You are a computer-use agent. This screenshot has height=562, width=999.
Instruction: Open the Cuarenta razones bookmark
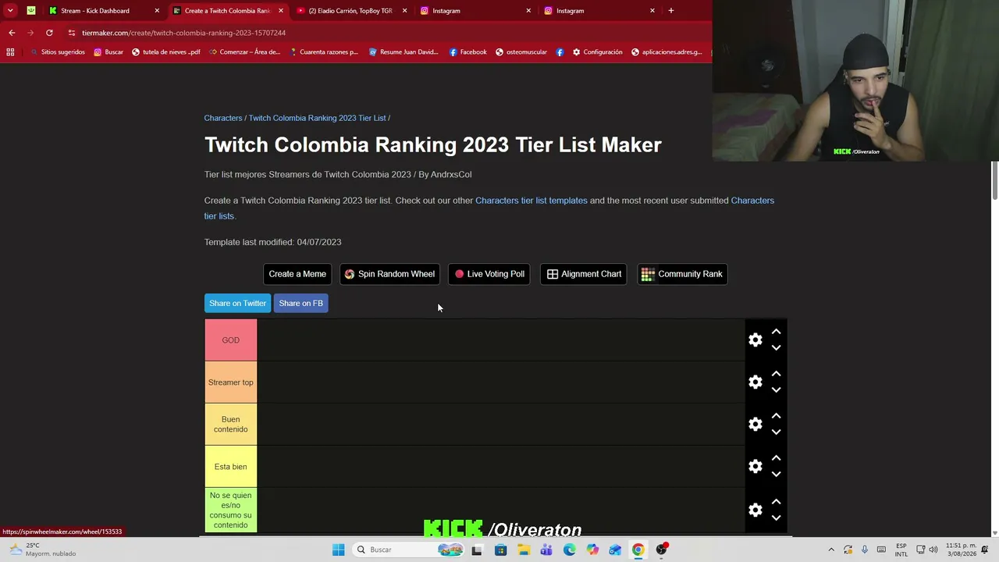point(323,52)
